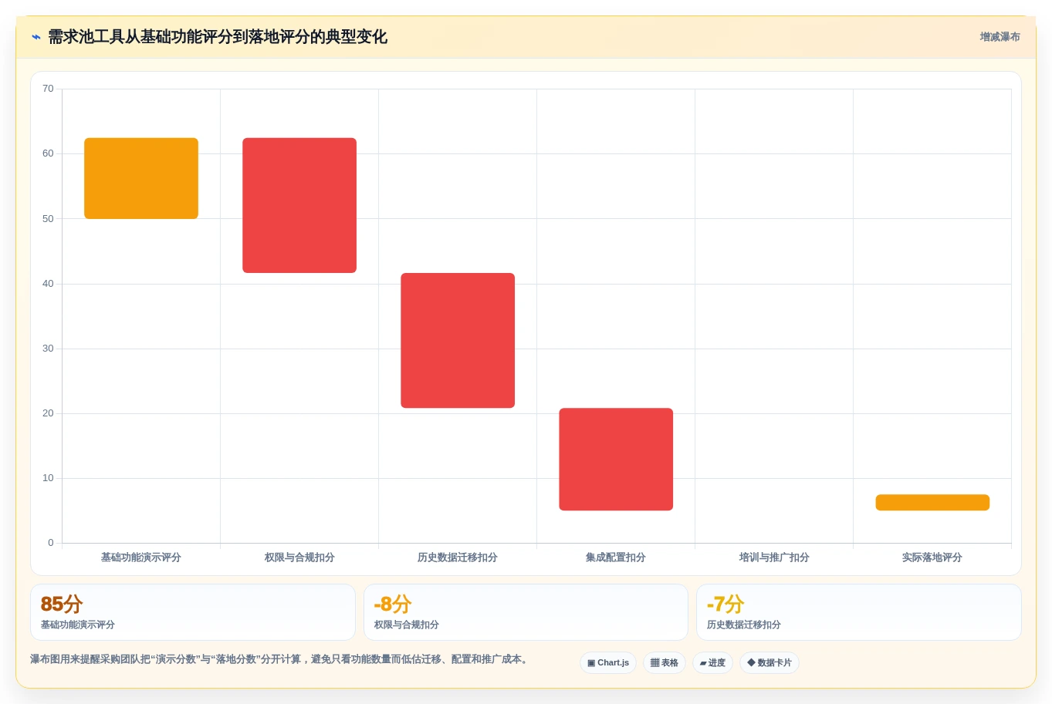Select the red 集成配置扣分 bar
The image size is (1052, 704).
tap(616, 459)
